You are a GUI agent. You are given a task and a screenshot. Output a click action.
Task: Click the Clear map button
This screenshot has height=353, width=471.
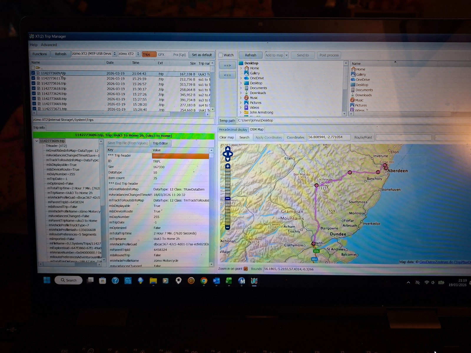[x=227, y=137]
